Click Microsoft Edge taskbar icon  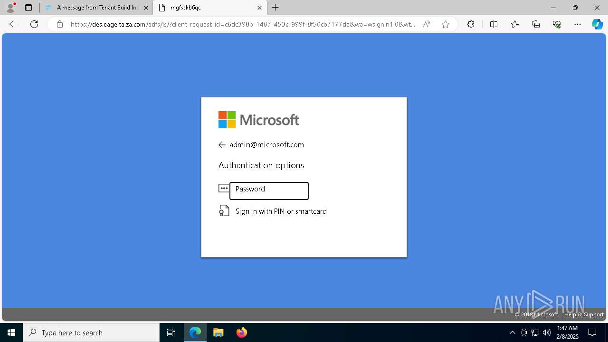(195, 332)
